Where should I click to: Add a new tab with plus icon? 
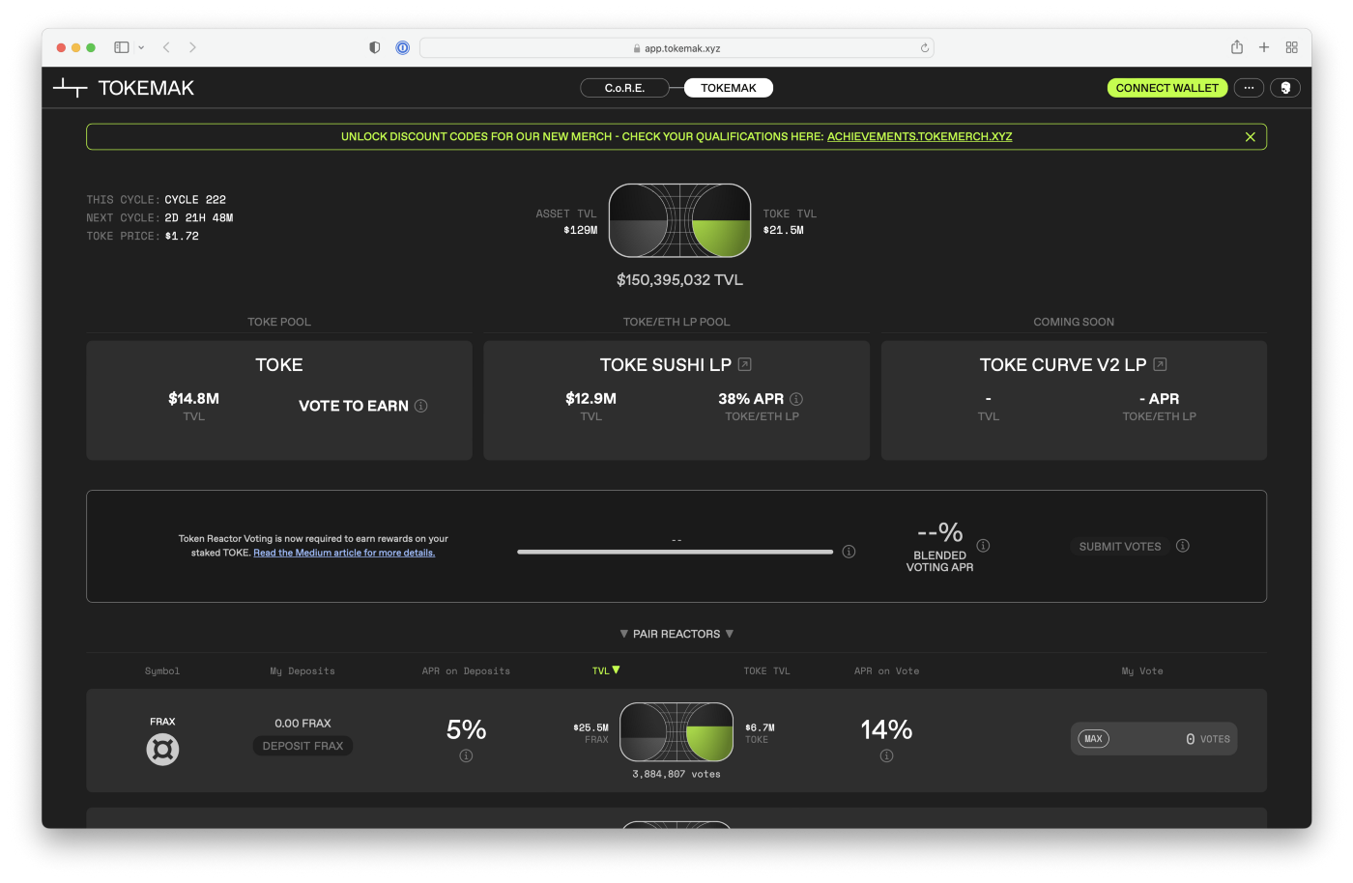pos(1264,47)
